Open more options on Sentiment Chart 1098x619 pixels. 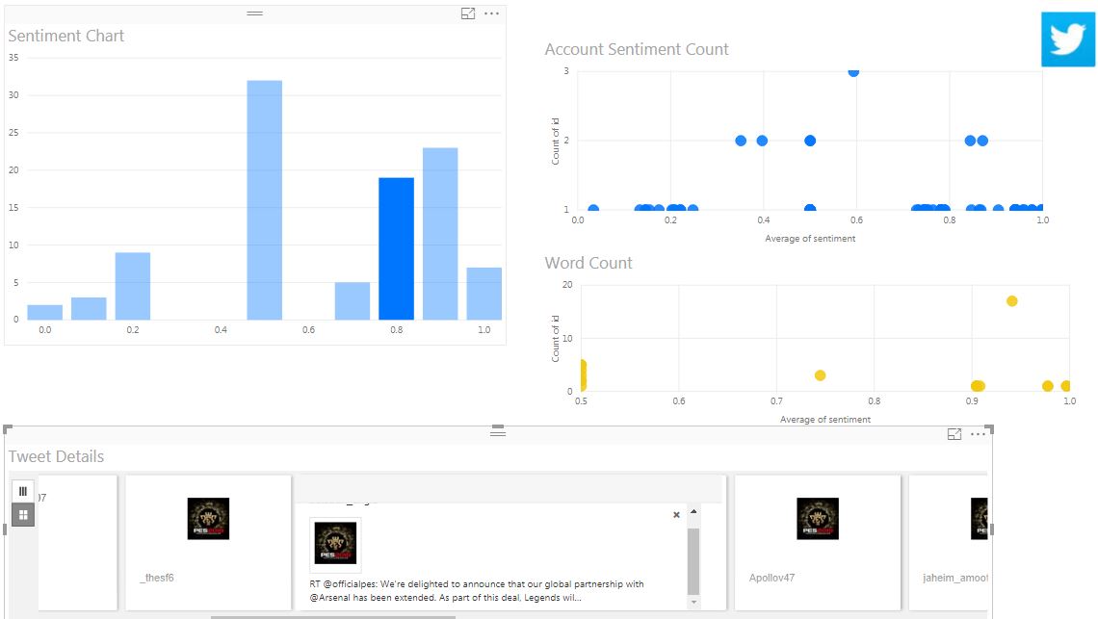click(492, 13)
